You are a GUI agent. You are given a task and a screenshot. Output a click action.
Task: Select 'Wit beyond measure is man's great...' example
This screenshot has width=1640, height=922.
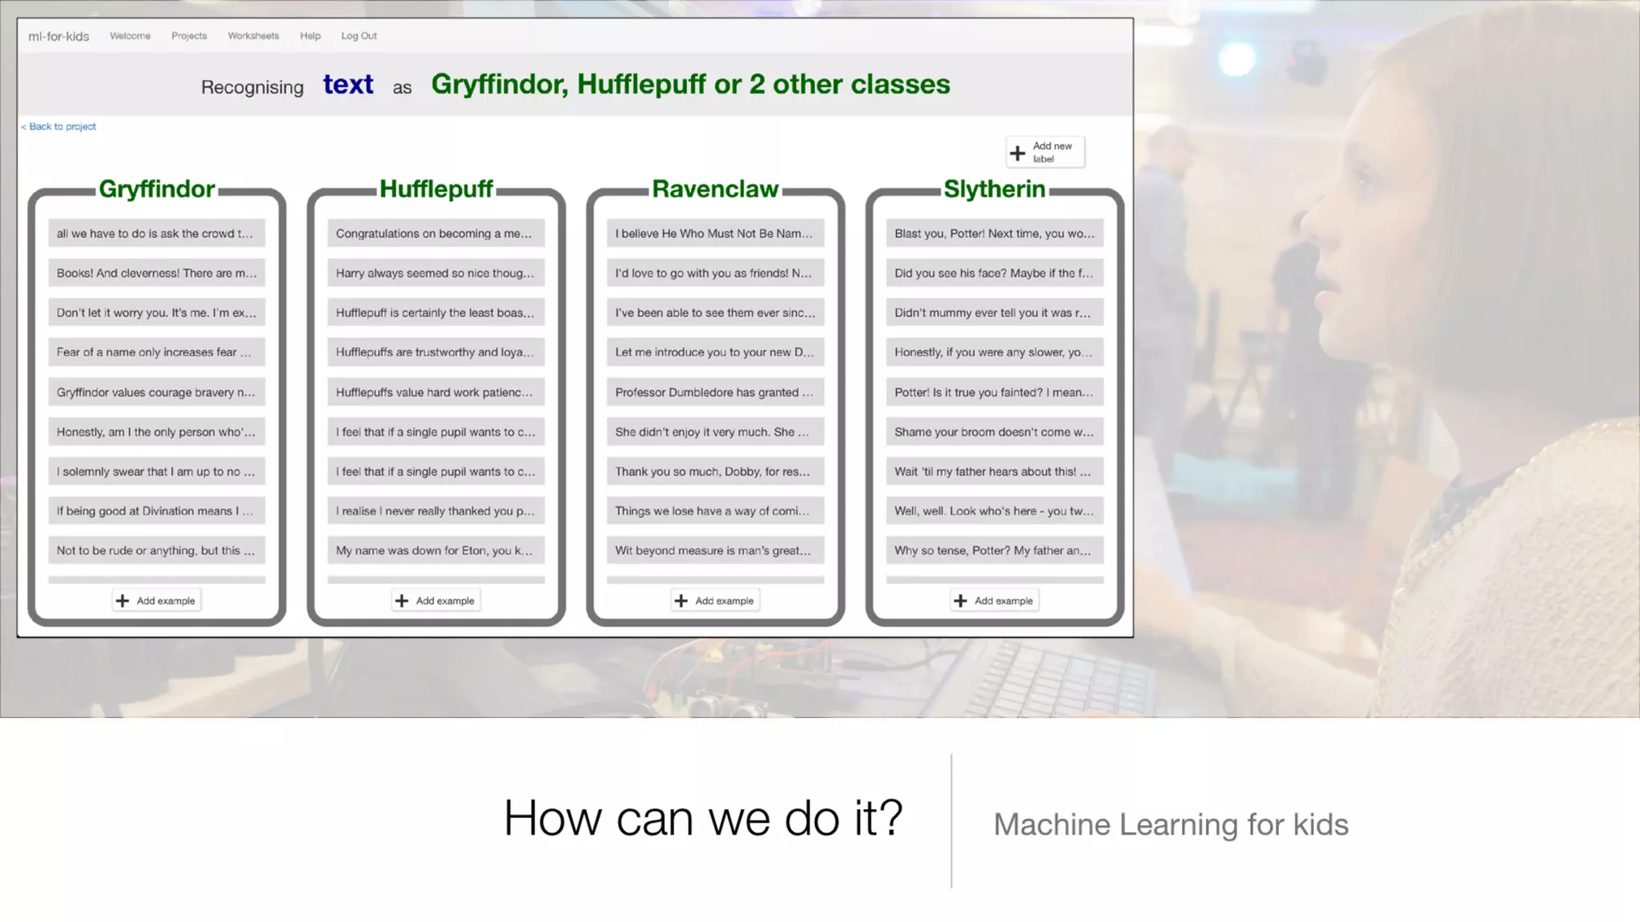click(715, 551)
